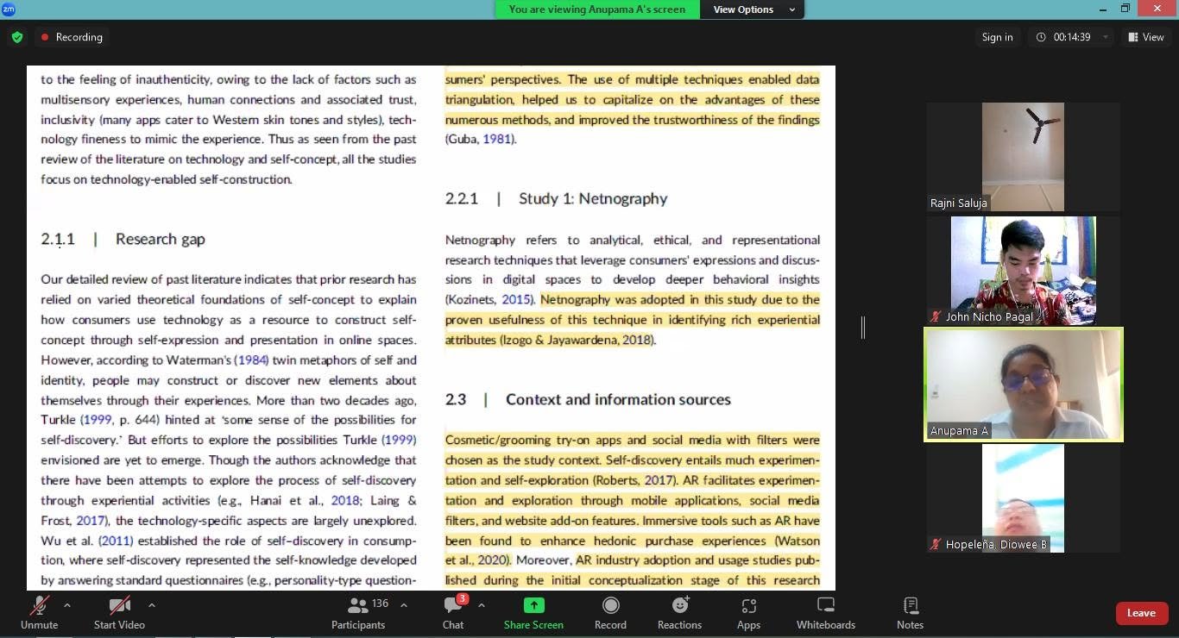Open the Reactions menu

tap(679, 613)
